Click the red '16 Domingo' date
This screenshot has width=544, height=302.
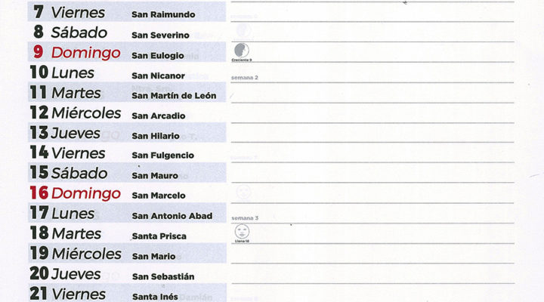[x=76, y=193]
